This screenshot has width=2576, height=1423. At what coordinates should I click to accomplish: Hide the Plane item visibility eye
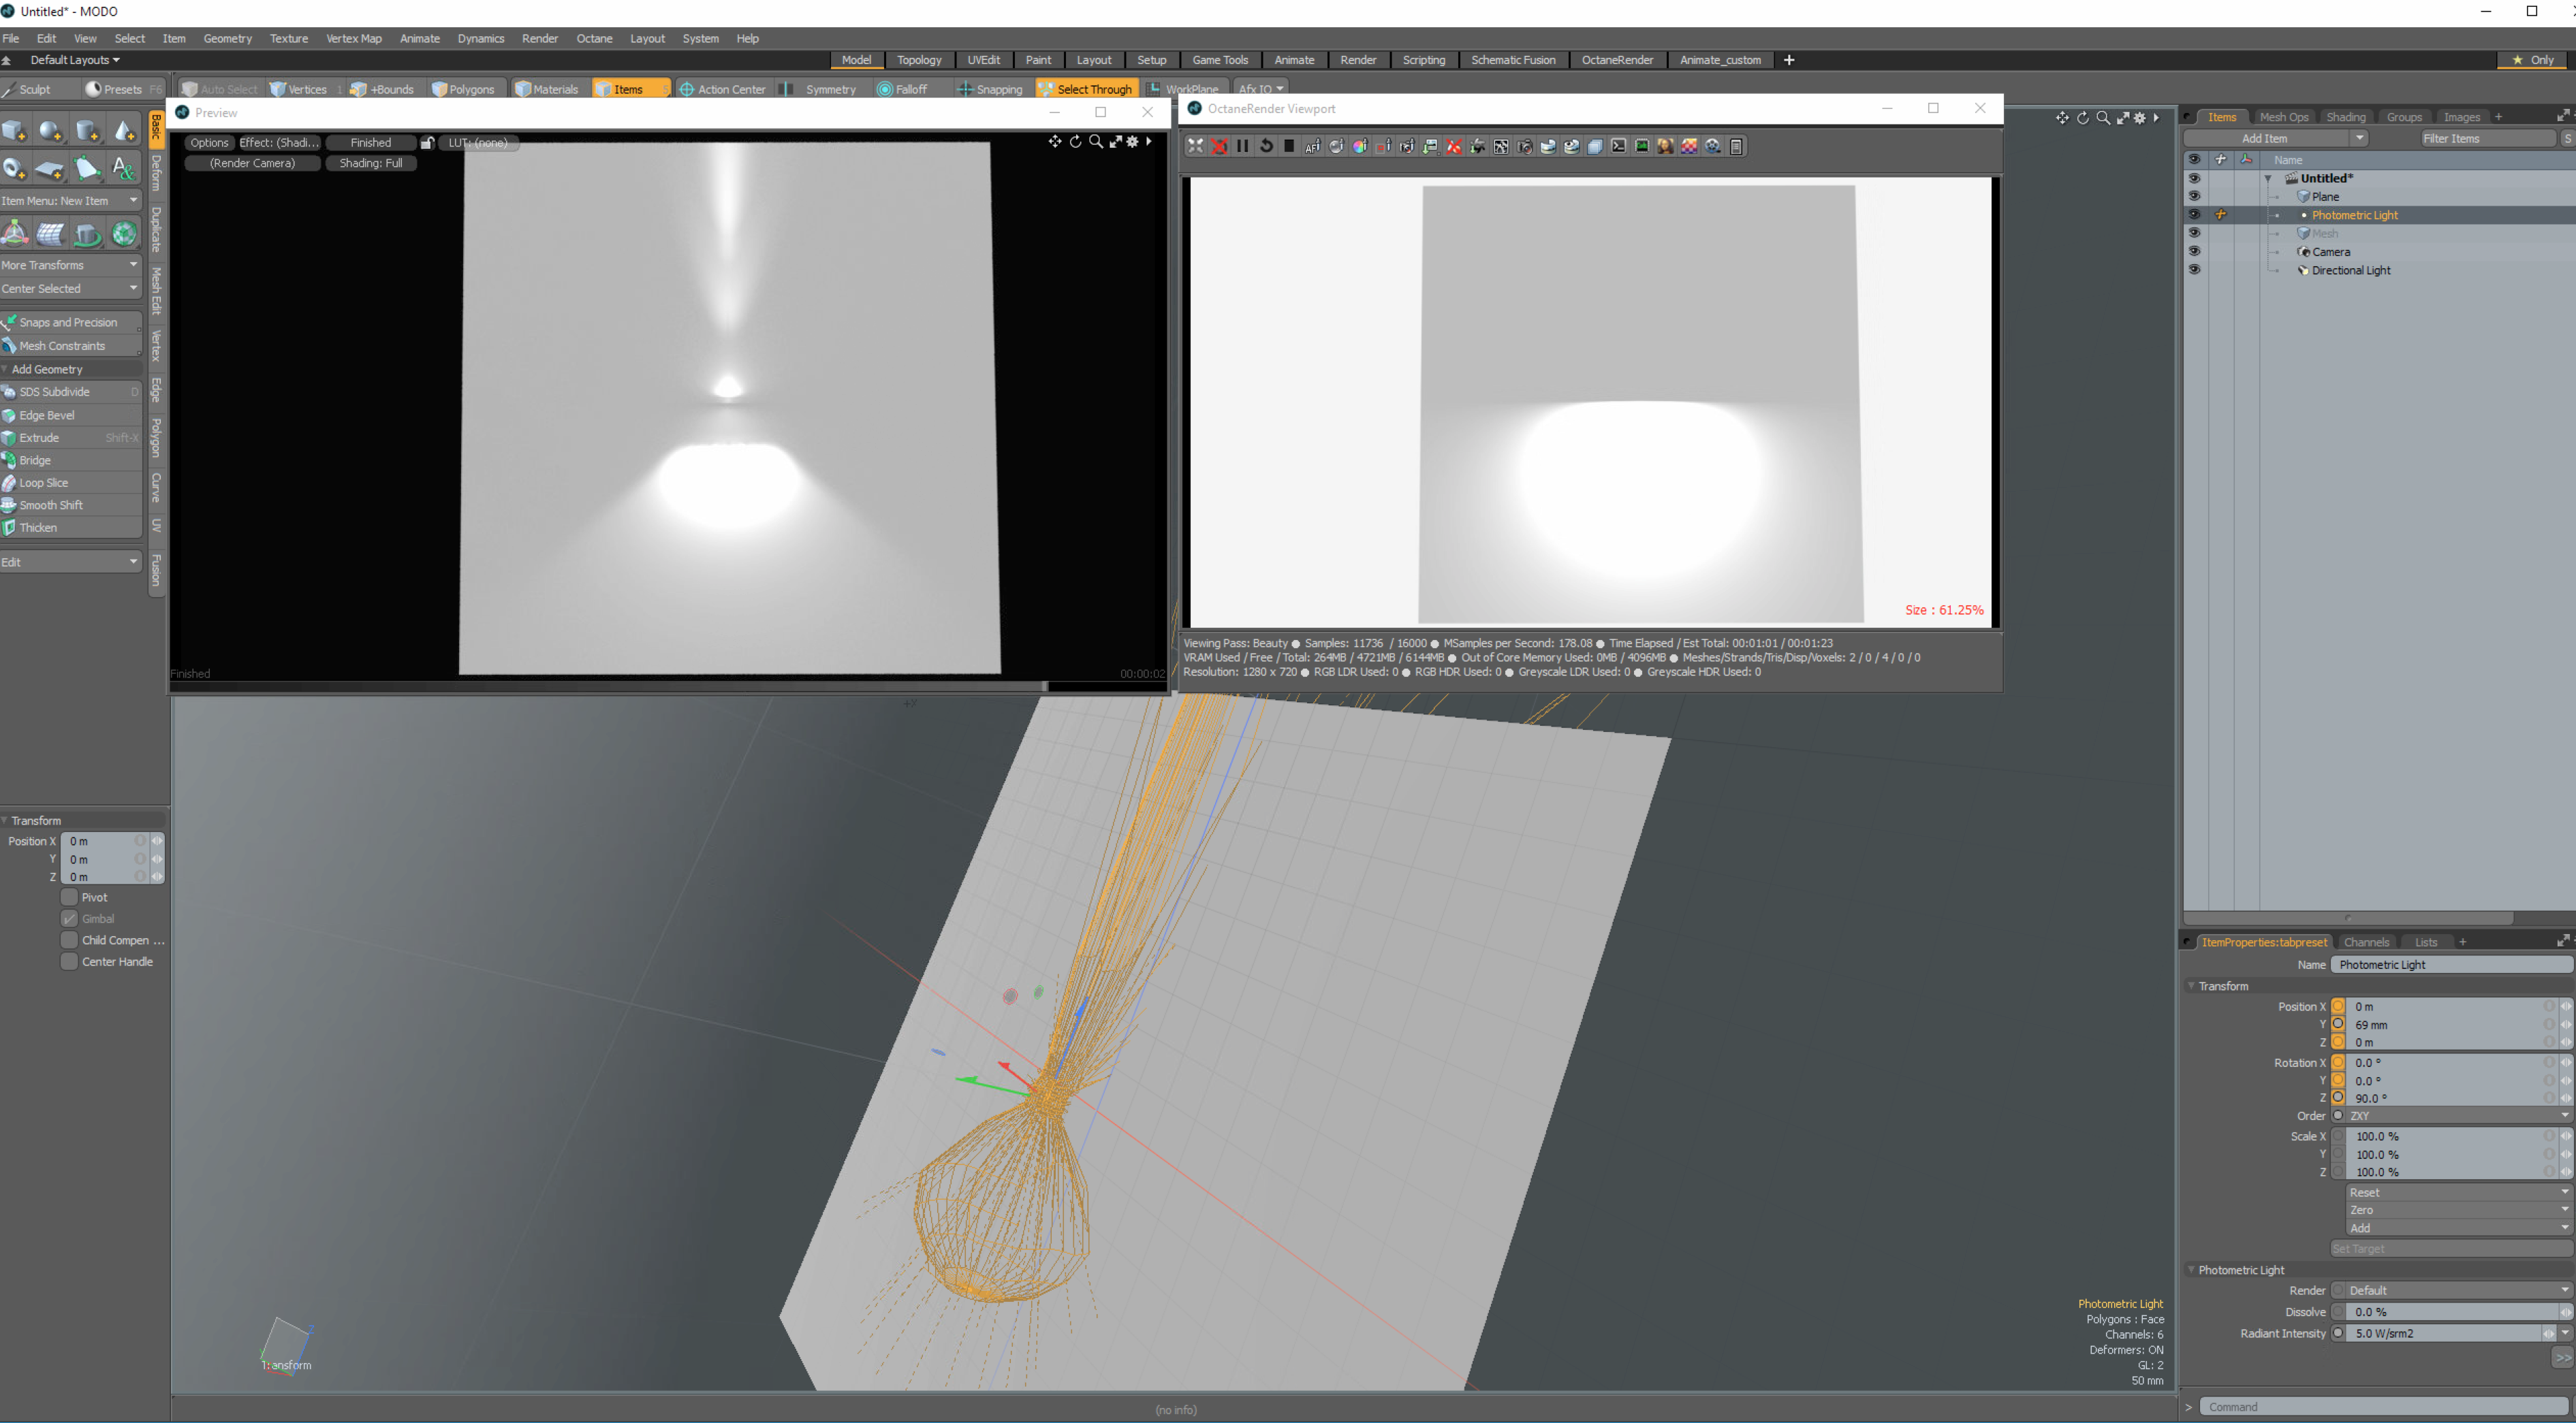tap(2194, 197)
